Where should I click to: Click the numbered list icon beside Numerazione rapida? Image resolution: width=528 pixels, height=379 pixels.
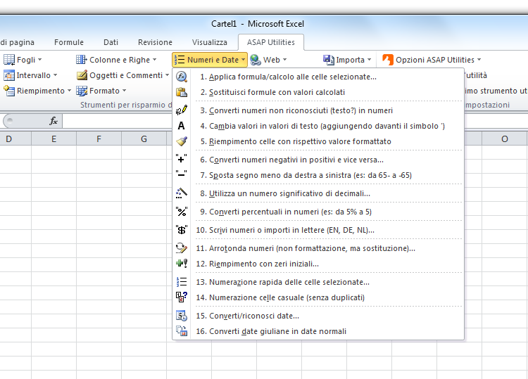(x=182, y=282)
